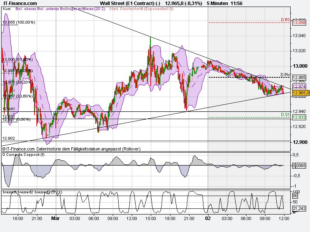
Task: Click the 'Mär' month marker on time axis
Action: (56, 218)
